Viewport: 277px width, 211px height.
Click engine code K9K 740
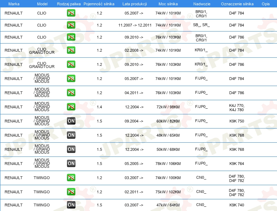coord(237,205)
